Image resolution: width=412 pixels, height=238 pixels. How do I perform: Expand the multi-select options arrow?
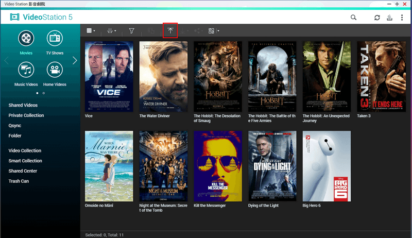coord(218,31)
